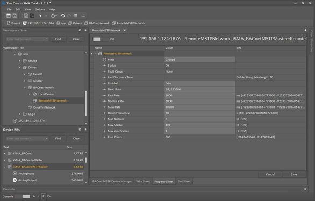Click the list view toolbar icon
This screenshot has width=315, height=201.
click(x=75, y=16)
